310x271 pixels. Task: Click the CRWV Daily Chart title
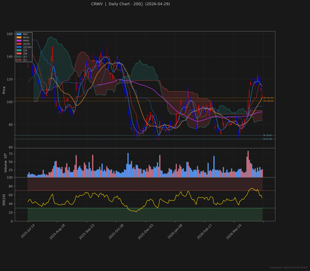130,4
